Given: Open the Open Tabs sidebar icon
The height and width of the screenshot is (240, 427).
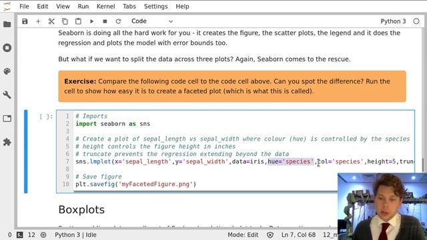Looking at the screenshot, I should [x=7, y=119].
